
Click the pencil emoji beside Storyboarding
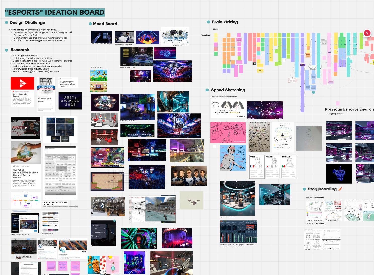[x=340, y=189]
